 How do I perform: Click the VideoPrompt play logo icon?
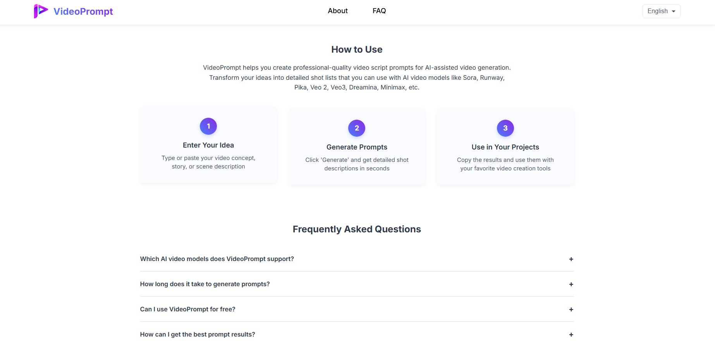[x=41, y=11]
